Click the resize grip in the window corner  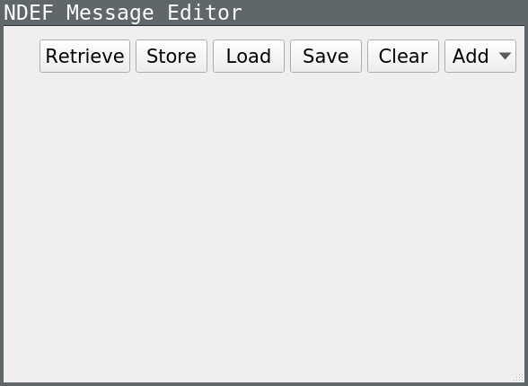point(520,377)
